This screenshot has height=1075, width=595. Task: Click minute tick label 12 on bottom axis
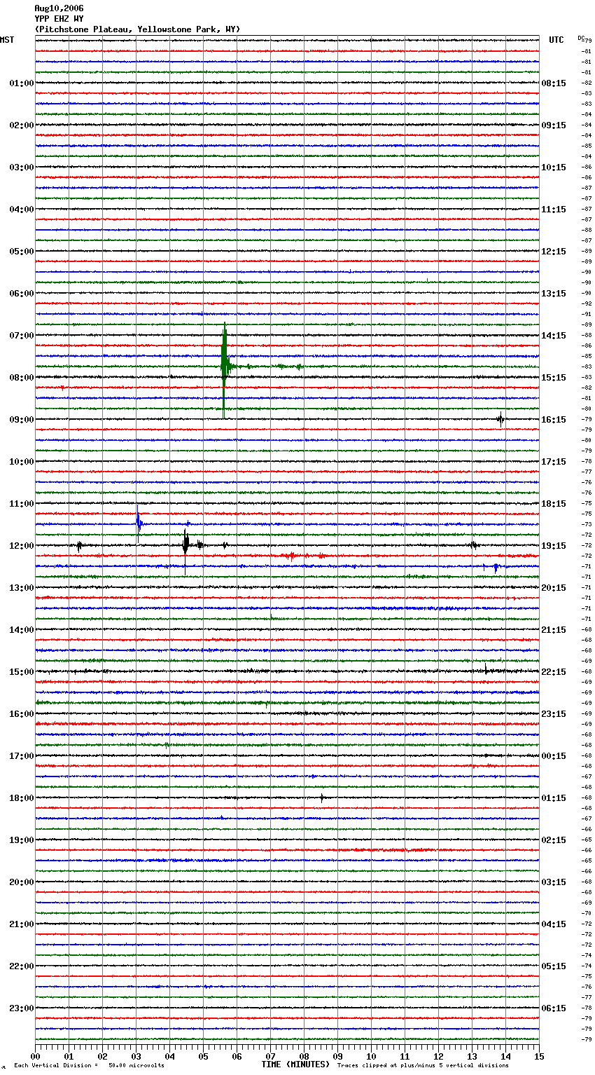[438, 1057]
